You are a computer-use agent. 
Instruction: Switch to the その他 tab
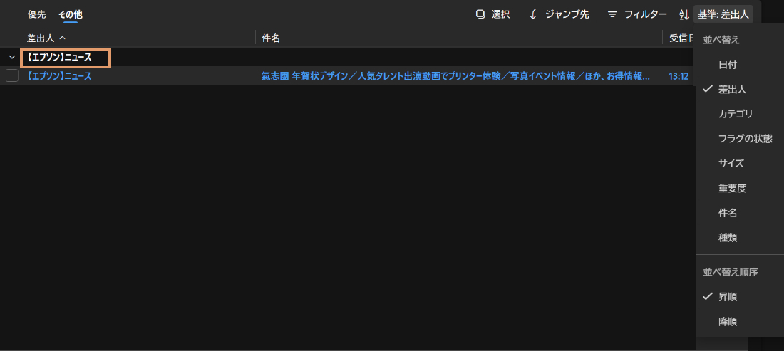pos(70,14)
